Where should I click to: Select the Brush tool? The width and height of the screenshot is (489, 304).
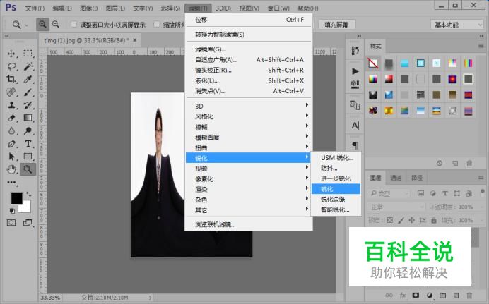click(28, 92)
